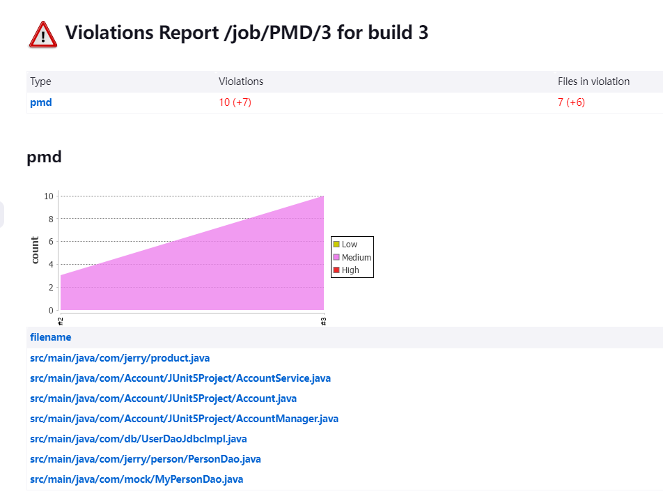Screen dimensions: 663x503
Task: Open AccountManager.java file link
Action: [184, 419]
